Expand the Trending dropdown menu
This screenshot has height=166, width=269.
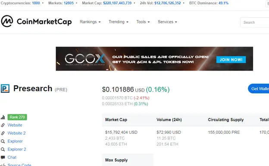coord(119,22)
